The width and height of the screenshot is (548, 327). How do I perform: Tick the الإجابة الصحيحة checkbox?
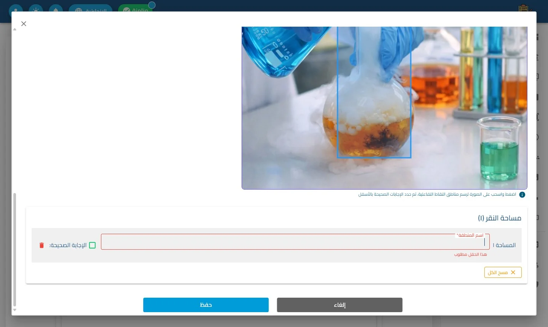click(92, 245)
